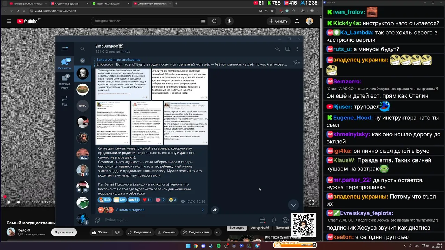This screenshot has height=250, width=445.
Task: Open the chat with the 92 heart badge
Action: [x=83, y=186]
